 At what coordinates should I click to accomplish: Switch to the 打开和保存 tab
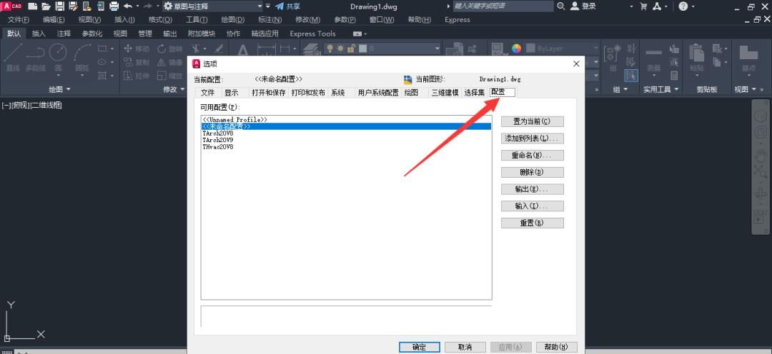268,93
